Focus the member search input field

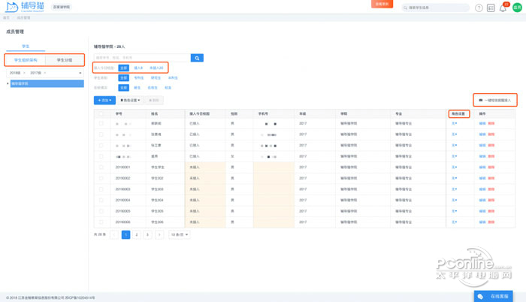[142, 58]
